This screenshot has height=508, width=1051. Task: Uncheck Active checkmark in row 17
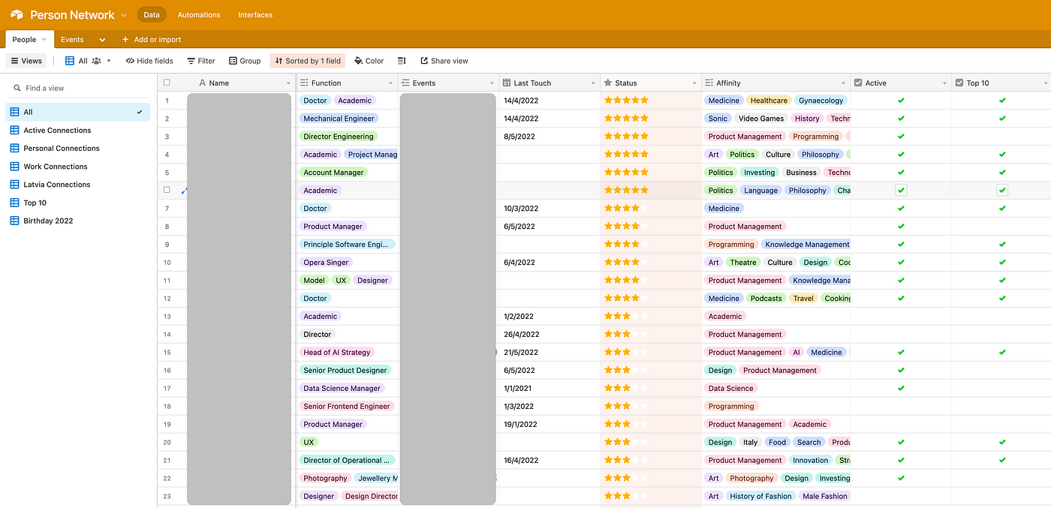tap(901, 388)
